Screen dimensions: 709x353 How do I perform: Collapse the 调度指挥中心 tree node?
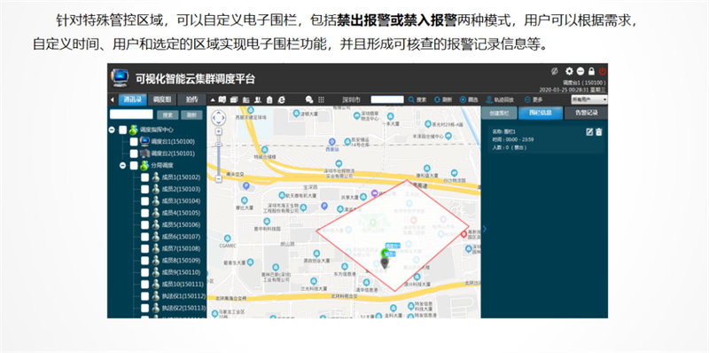point(112,129)
